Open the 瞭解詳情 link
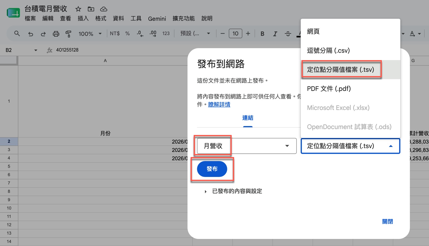The height and width of the screenshot is (246, 429). pyautogui.click(x=219, y=105)
